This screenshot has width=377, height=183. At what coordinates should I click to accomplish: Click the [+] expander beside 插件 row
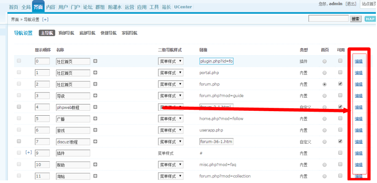point(29,153)
